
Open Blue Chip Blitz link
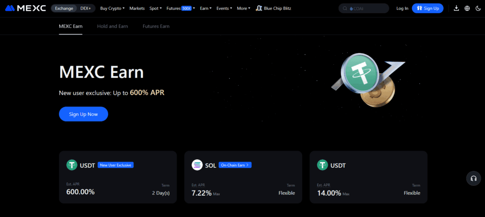click(278, 9)
